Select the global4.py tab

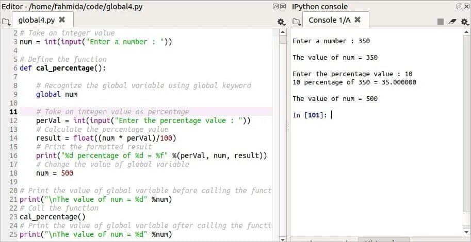[36, 21]
